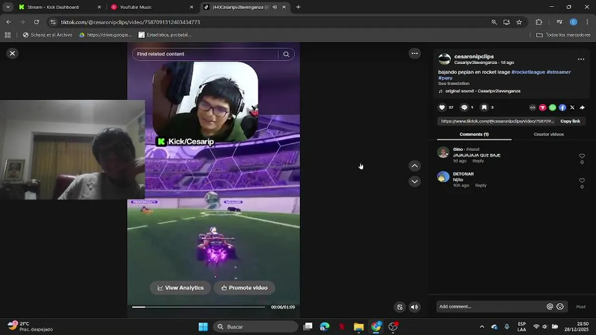Screen dimensions: 596x335
Task: Click the address bar URL
Action: click(130, 22)
